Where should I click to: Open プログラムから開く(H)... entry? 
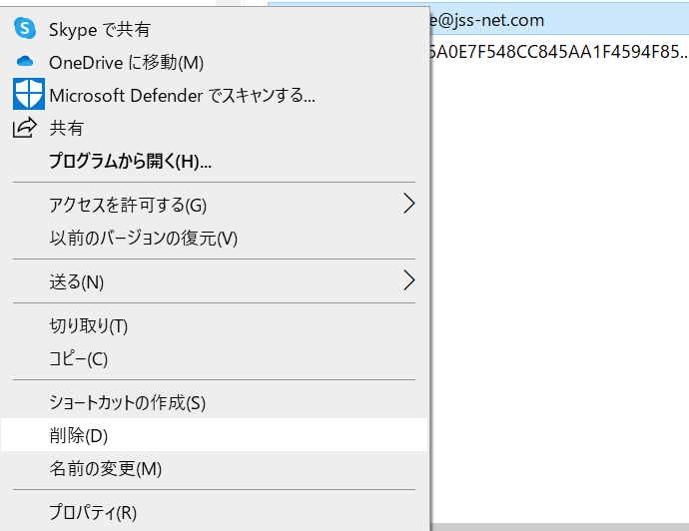[x=214, y=161]
